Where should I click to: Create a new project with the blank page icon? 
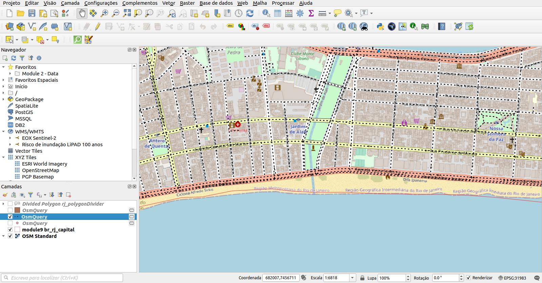pyautogui.click(x=9, y=13)
